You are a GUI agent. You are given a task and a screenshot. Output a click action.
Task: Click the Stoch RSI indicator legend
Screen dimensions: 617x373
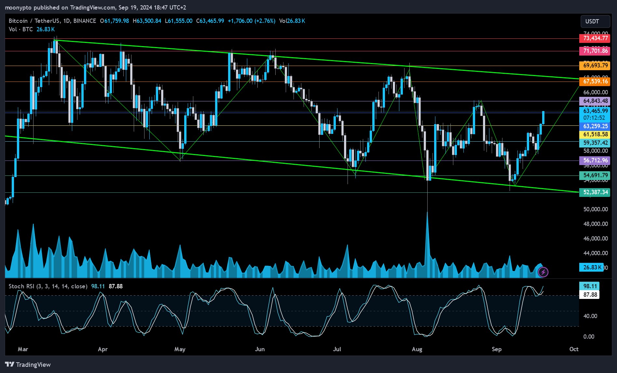coord(48,286)
